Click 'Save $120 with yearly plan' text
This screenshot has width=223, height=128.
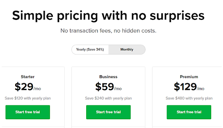click(x=28, y=98)
